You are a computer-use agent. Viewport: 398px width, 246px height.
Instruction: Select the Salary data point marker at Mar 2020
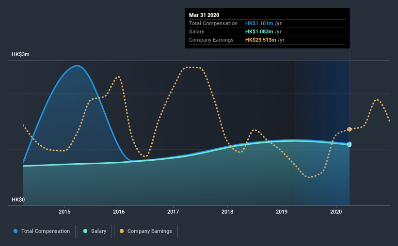349,145
